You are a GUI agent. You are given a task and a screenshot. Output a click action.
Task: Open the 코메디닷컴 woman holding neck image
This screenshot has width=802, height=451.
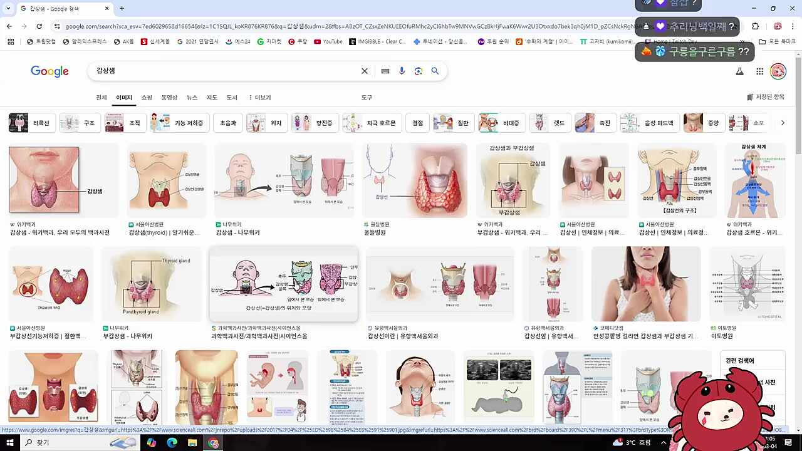(x=646, y=284)
